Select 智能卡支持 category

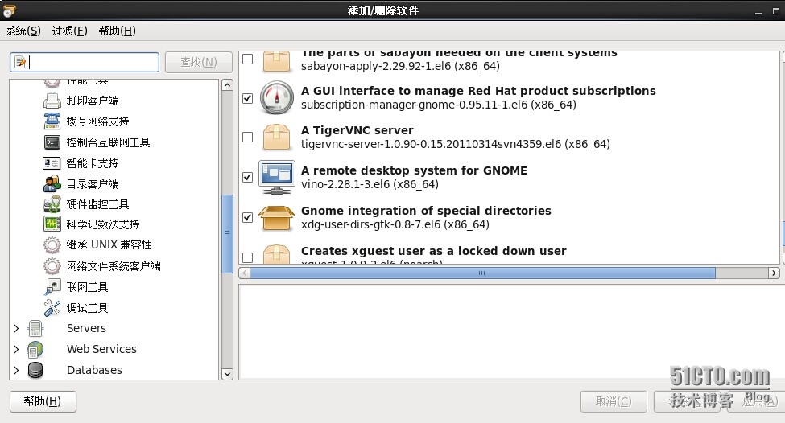[93, 163]
